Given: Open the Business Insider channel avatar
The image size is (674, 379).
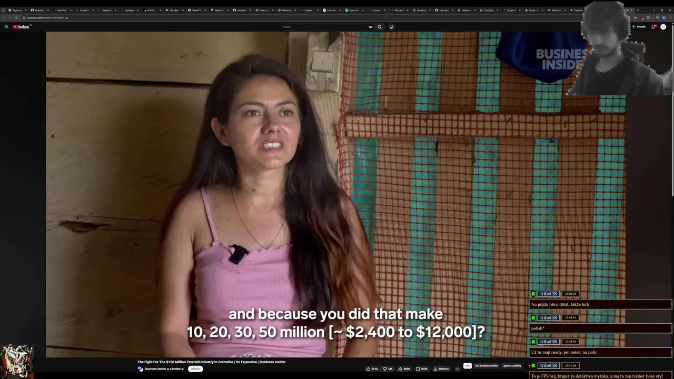Looking at the screenshot, I should (x=141, y=369).
